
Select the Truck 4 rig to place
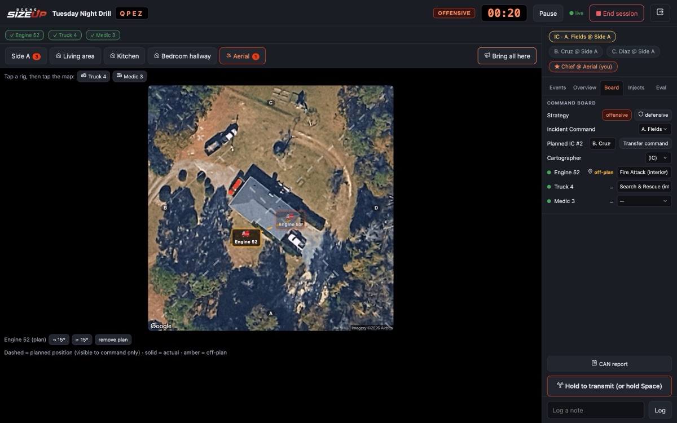[94, 76]
